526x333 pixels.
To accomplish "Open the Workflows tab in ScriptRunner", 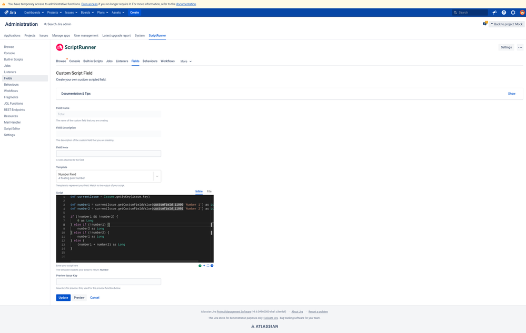I will pos(168,62).
